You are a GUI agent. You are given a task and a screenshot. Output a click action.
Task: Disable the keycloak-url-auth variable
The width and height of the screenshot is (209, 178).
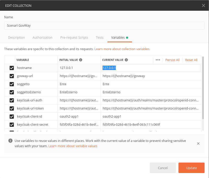click(12, 100)
